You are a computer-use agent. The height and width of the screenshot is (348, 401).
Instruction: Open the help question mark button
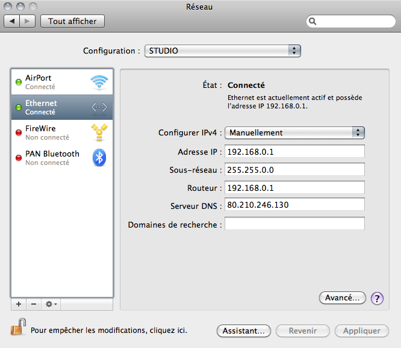(378, 298)
